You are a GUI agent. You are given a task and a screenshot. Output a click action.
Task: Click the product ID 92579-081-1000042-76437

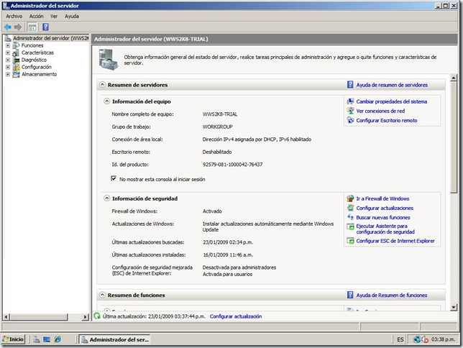click(x=232, y=165)
